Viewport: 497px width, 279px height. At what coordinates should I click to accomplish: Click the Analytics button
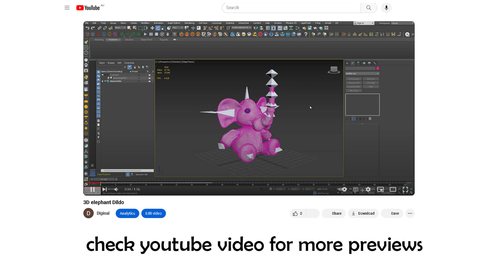[x=127, y=213]
